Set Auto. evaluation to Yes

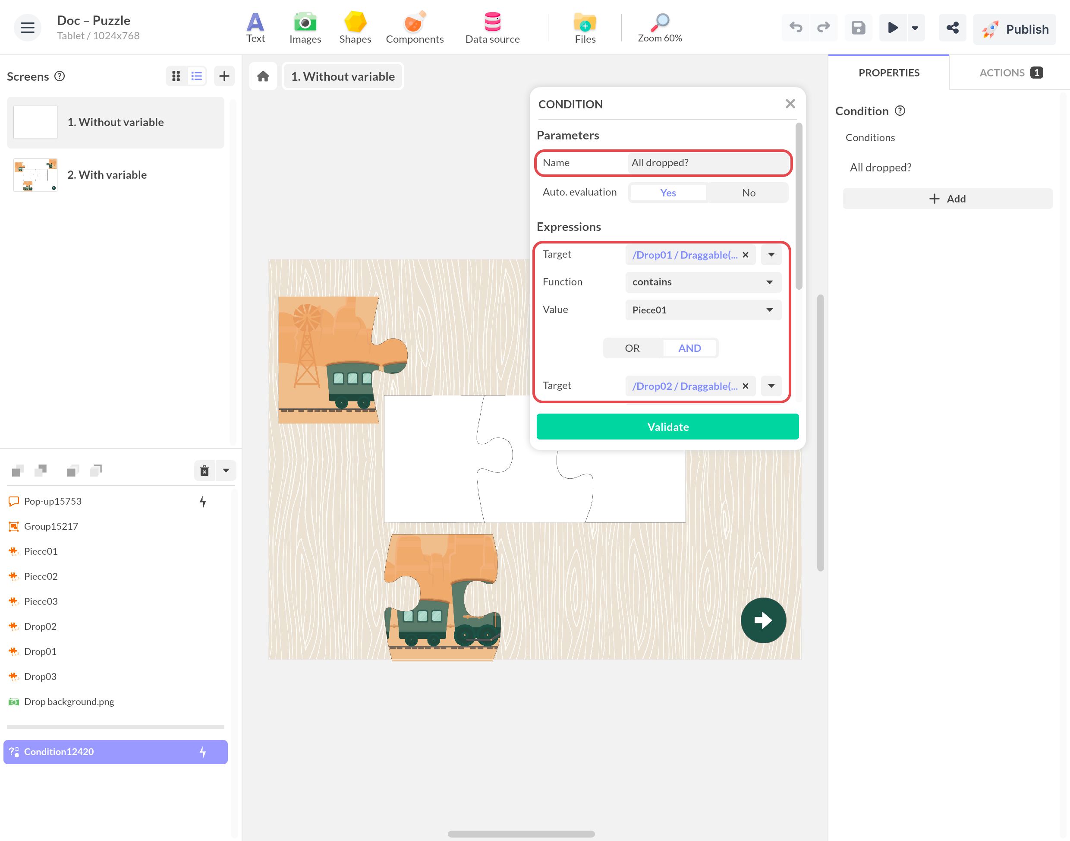pyautogui.click(x=667, y=193)
